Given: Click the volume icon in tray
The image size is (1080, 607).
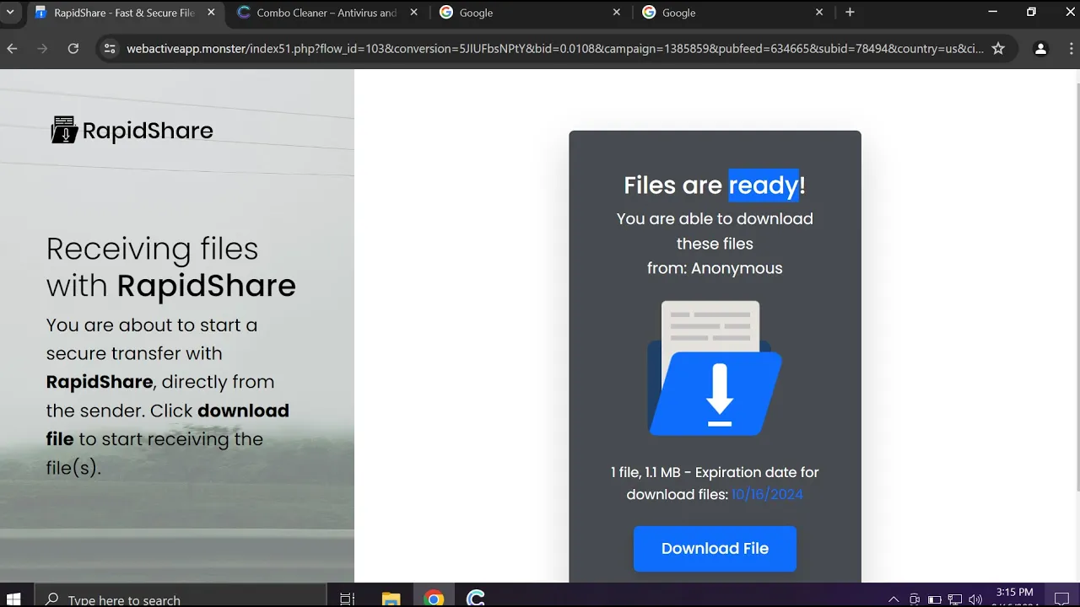Looking at the screenshot, I should [976, 599].
